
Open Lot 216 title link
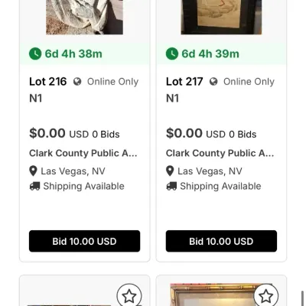(36, 99)
